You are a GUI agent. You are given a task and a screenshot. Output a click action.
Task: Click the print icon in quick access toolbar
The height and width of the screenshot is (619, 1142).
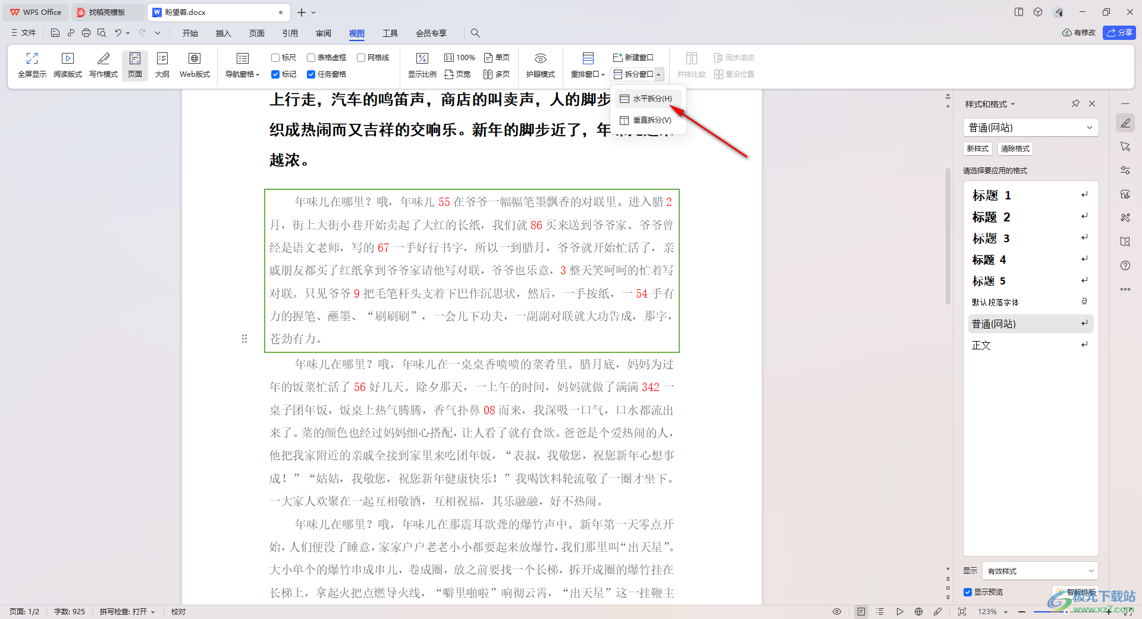click(x=86, y=33)
